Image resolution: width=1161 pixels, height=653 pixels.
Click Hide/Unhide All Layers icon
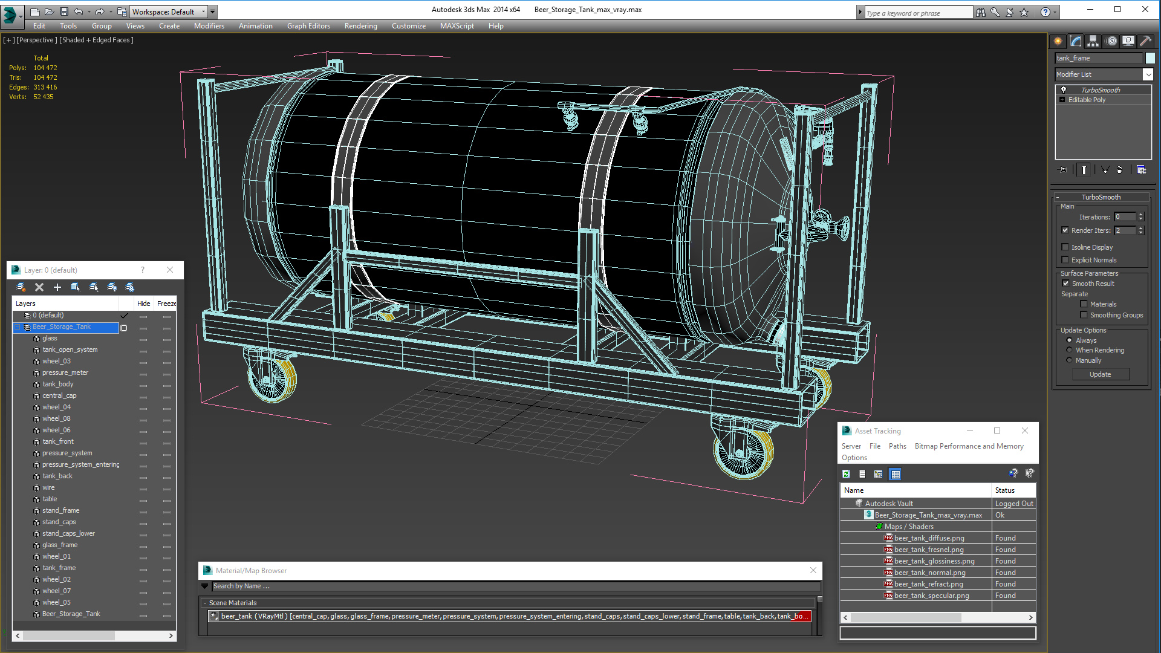(112, 287)
